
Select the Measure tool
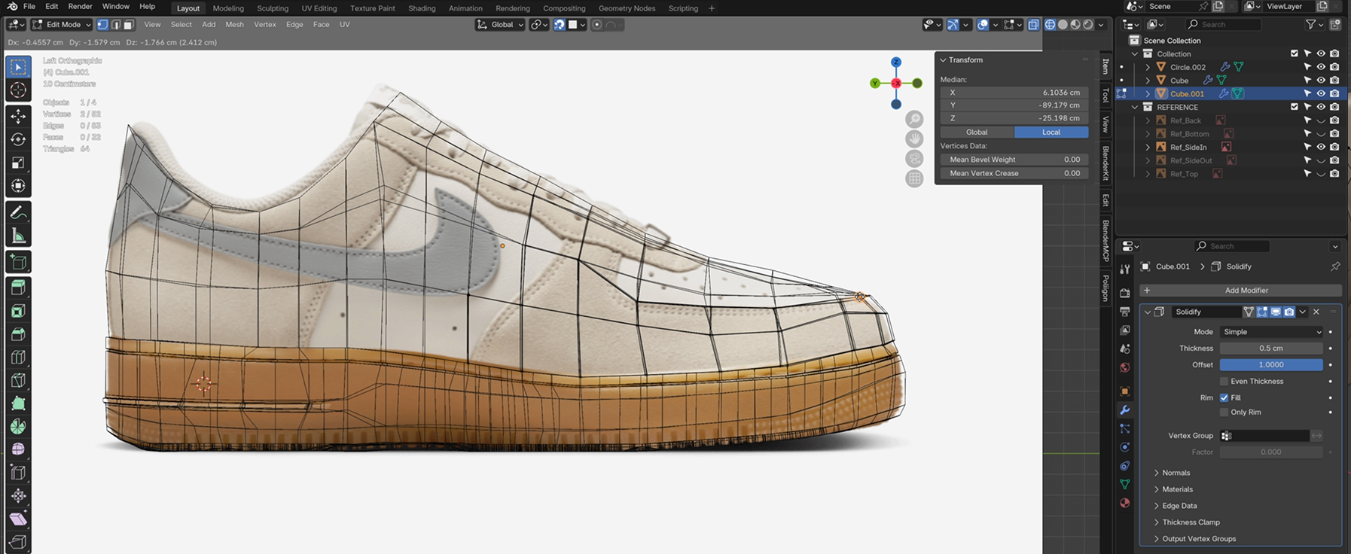coord(18,236)
